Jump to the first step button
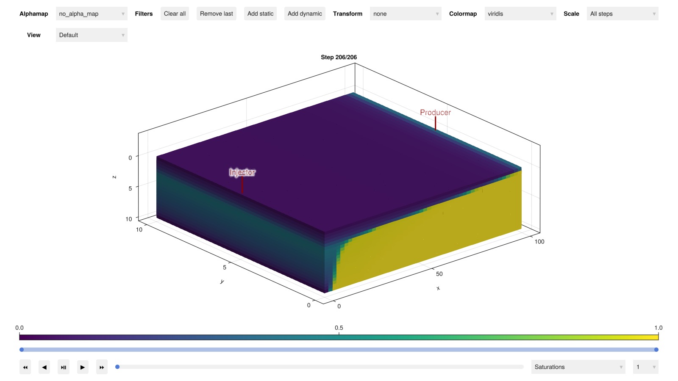This screenshot has height=381, width=678. pyautogui.click(x=25, y=367)
